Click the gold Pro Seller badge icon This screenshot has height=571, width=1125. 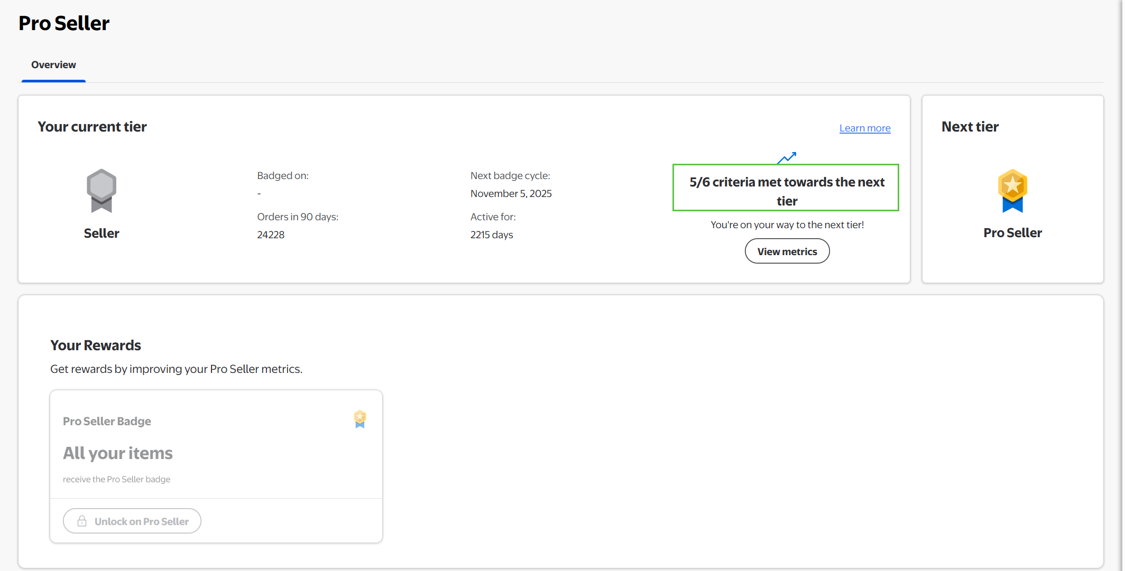pyautogui.click(x=1012, y=191)
